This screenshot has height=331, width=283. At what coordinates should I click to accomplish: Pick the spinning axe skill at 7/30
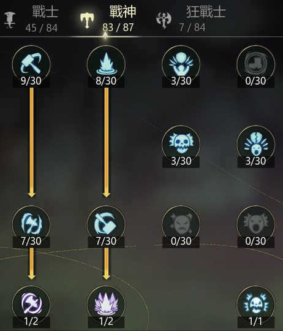pyautogui.click(x=31, y=224)
